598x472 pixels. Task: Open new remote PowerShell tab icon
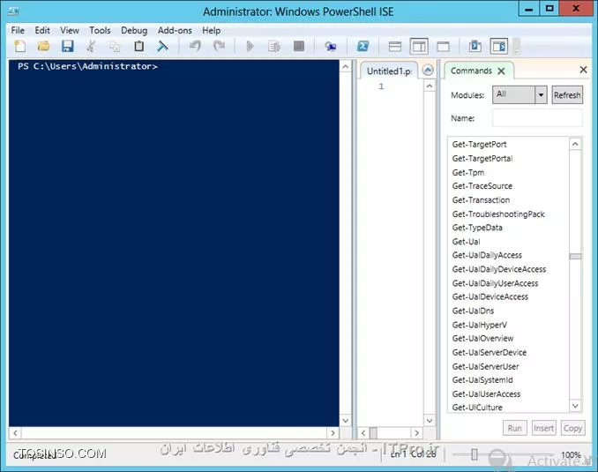click(x=330, y=46)
